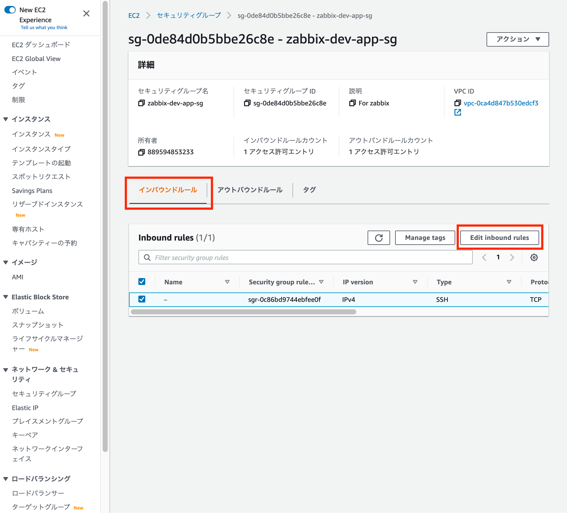Click the sidebar vertical scrollbar
Screen dimensions: 567x513
(x=105, y=226)
